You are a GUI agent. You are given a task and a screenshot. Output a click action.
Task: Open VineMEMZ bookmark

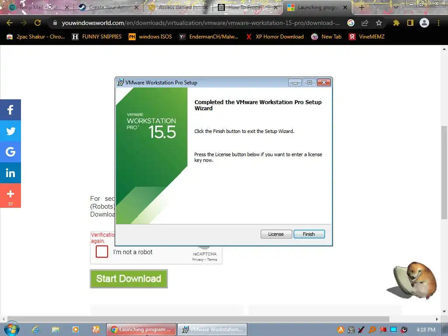367,37
